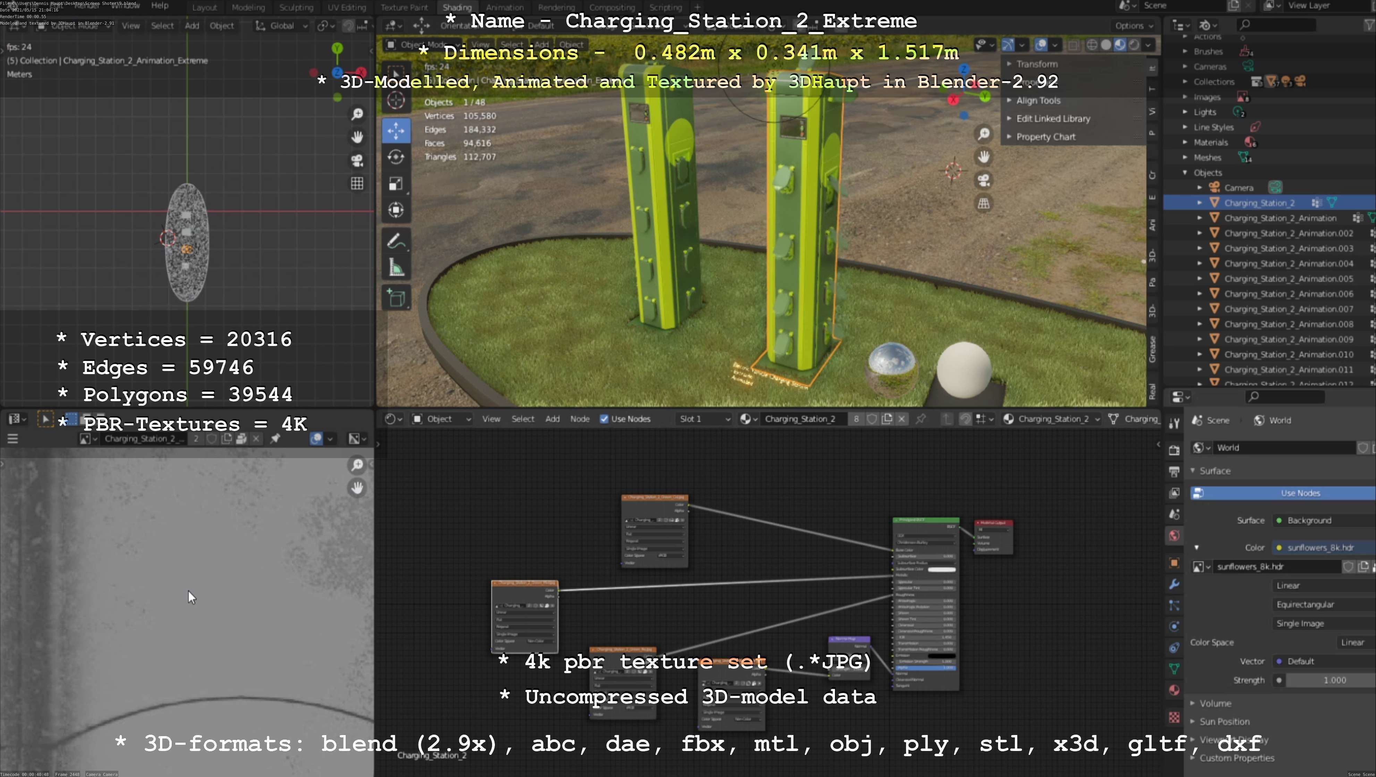This screenshot has width=1376, height=777.
Task: Expand the Volume panel in World properties
Action: (x=1215, y=703)
